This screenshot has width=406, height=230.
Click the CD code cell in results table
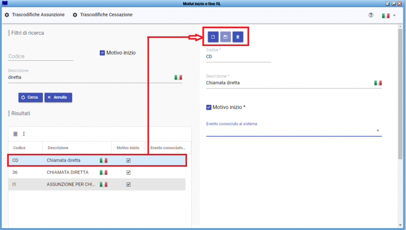click(15, 160)
